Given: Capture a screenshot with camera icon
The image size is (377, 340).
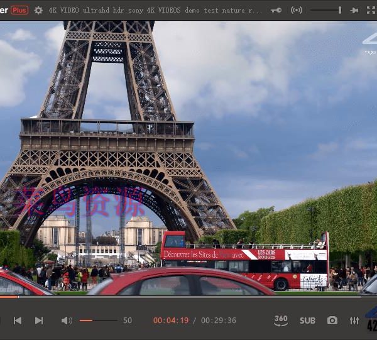Looking at the screenshot, I should coord(332,321).
